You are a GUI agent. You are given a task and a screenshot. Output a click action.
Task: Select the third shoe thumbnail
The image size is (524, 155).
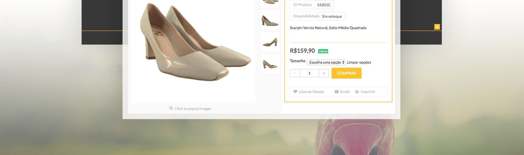click(270, 42)
